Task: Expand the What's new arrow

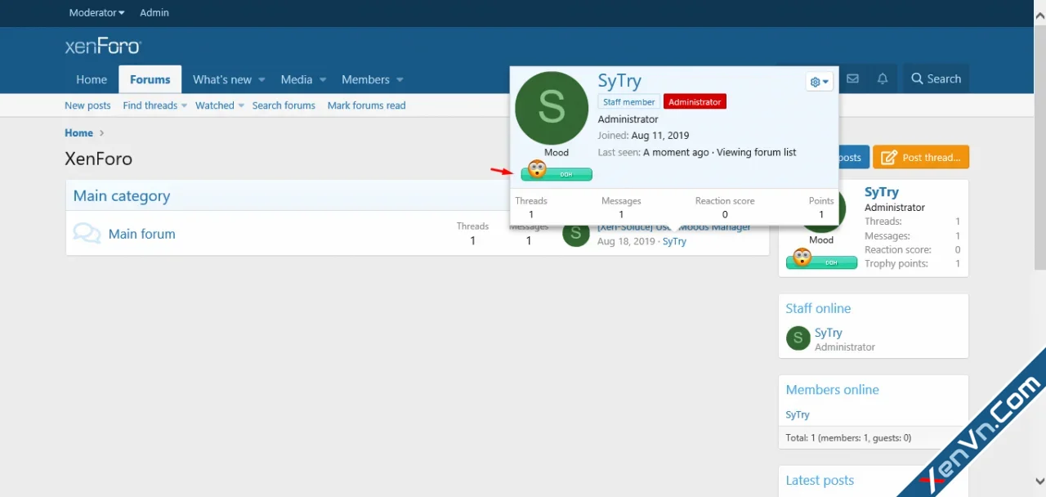Action: pos(261,80)
